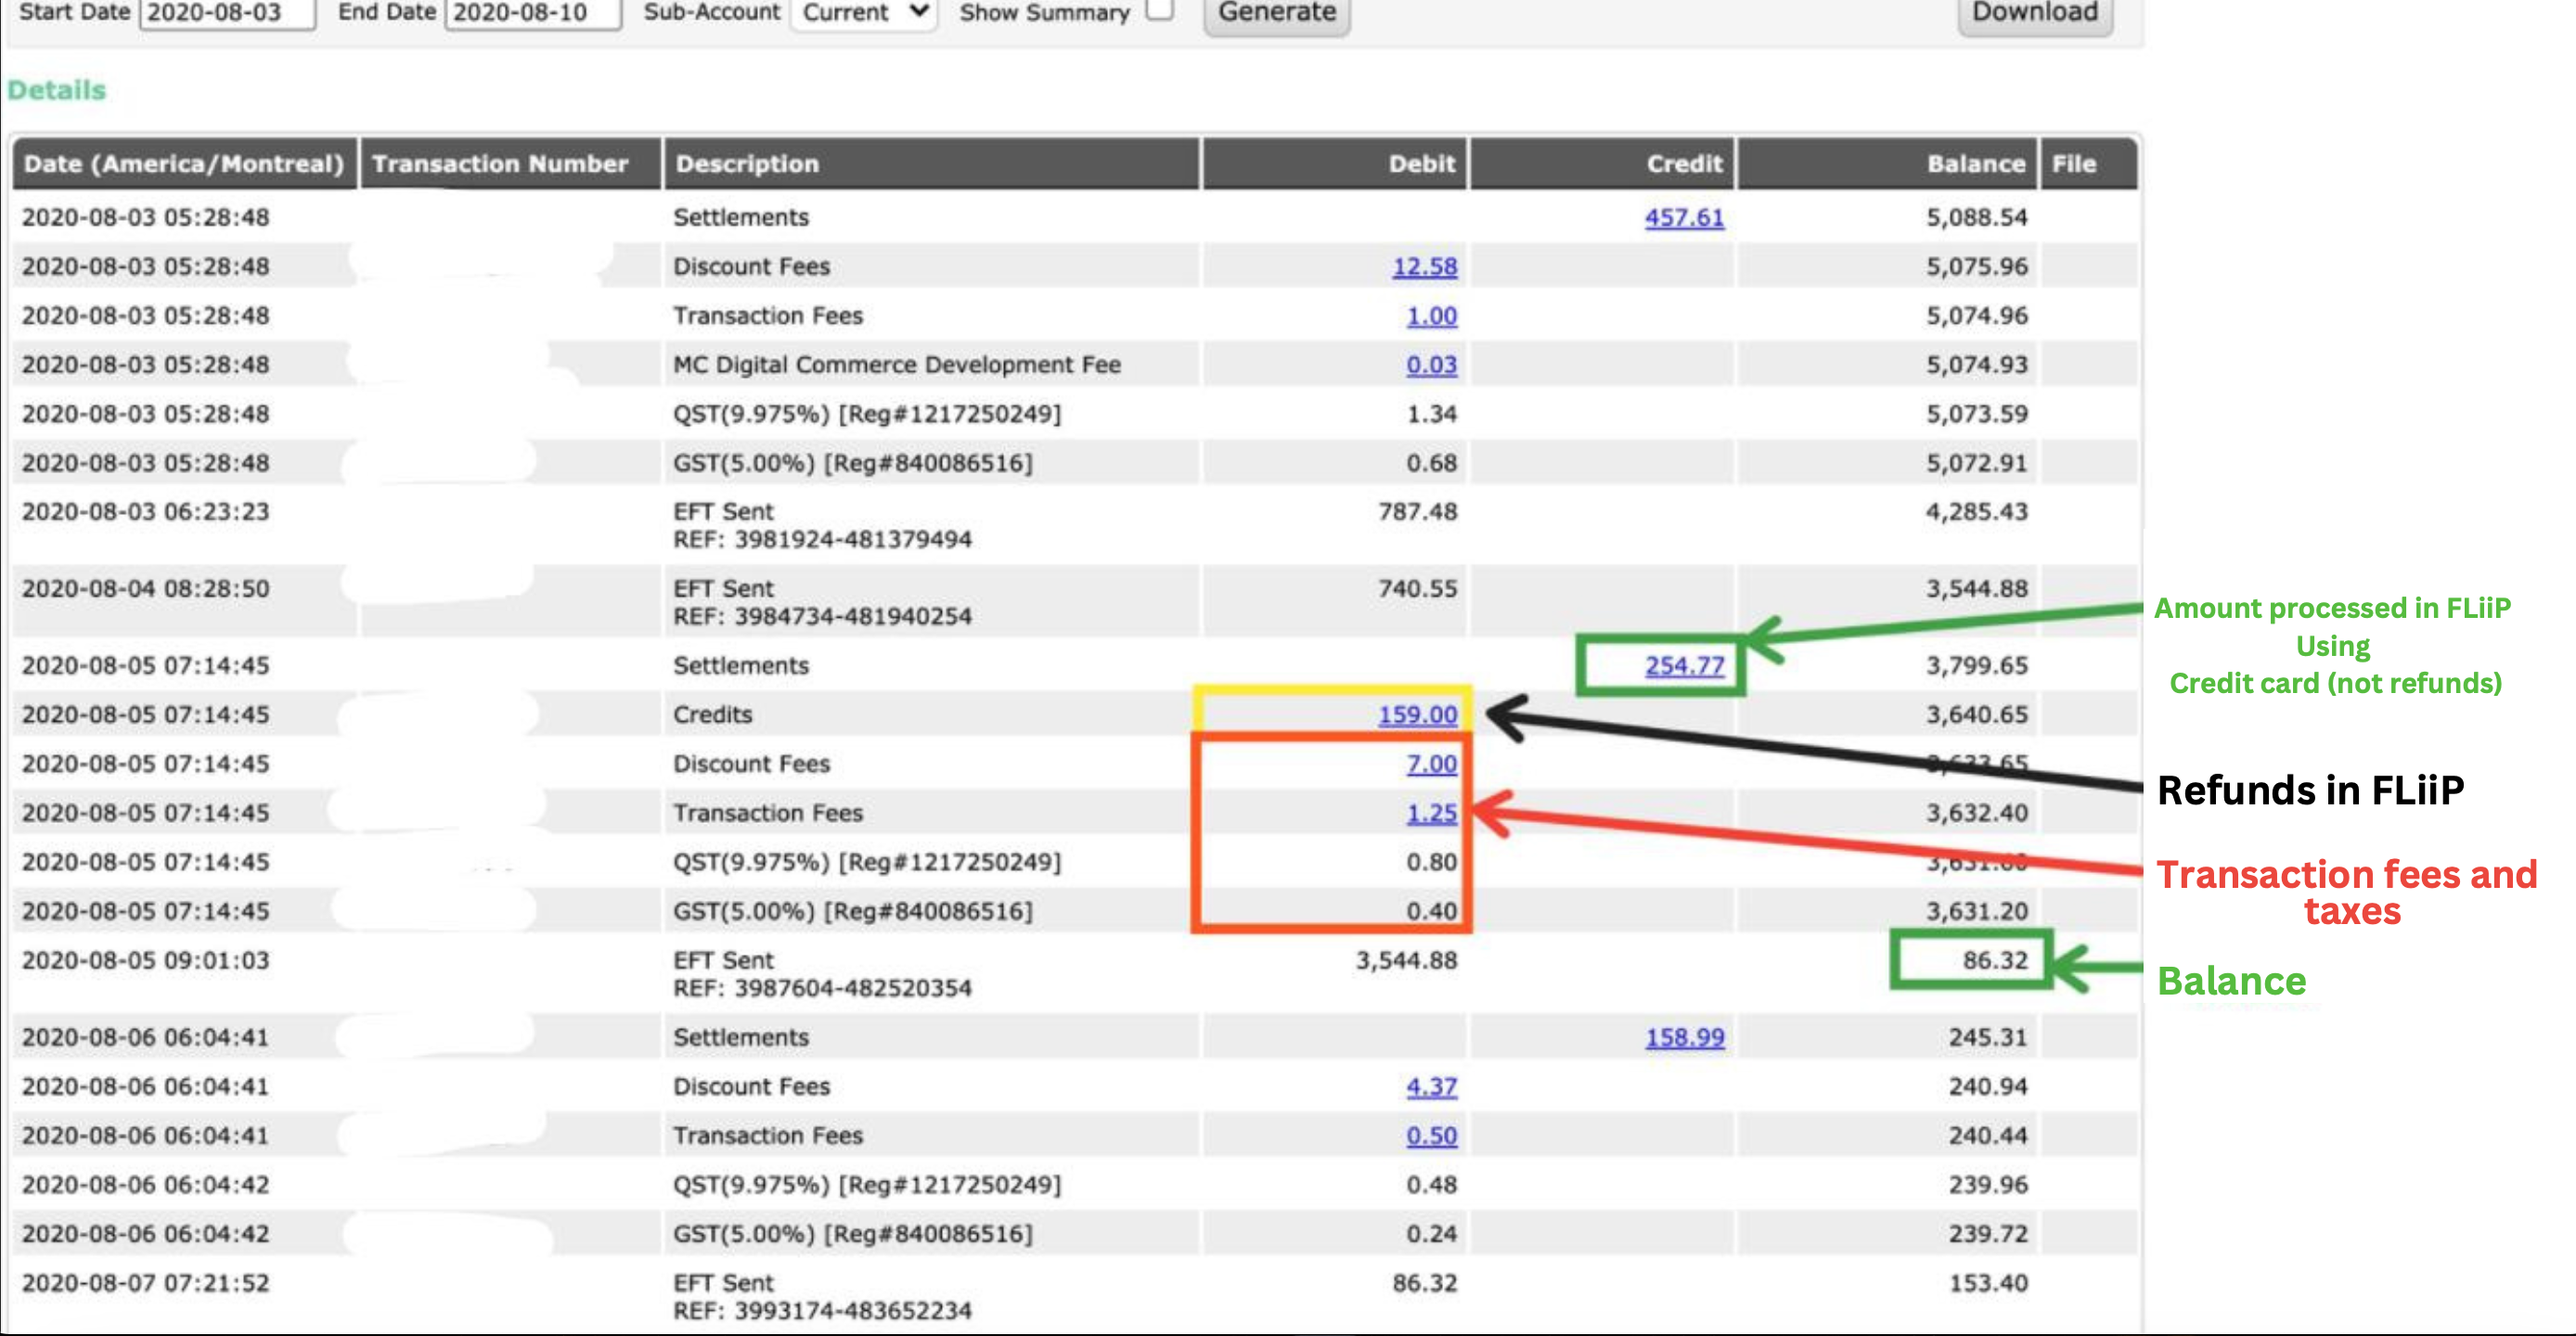Click the 5,088.54 balance value

(x=1977, y=217)
